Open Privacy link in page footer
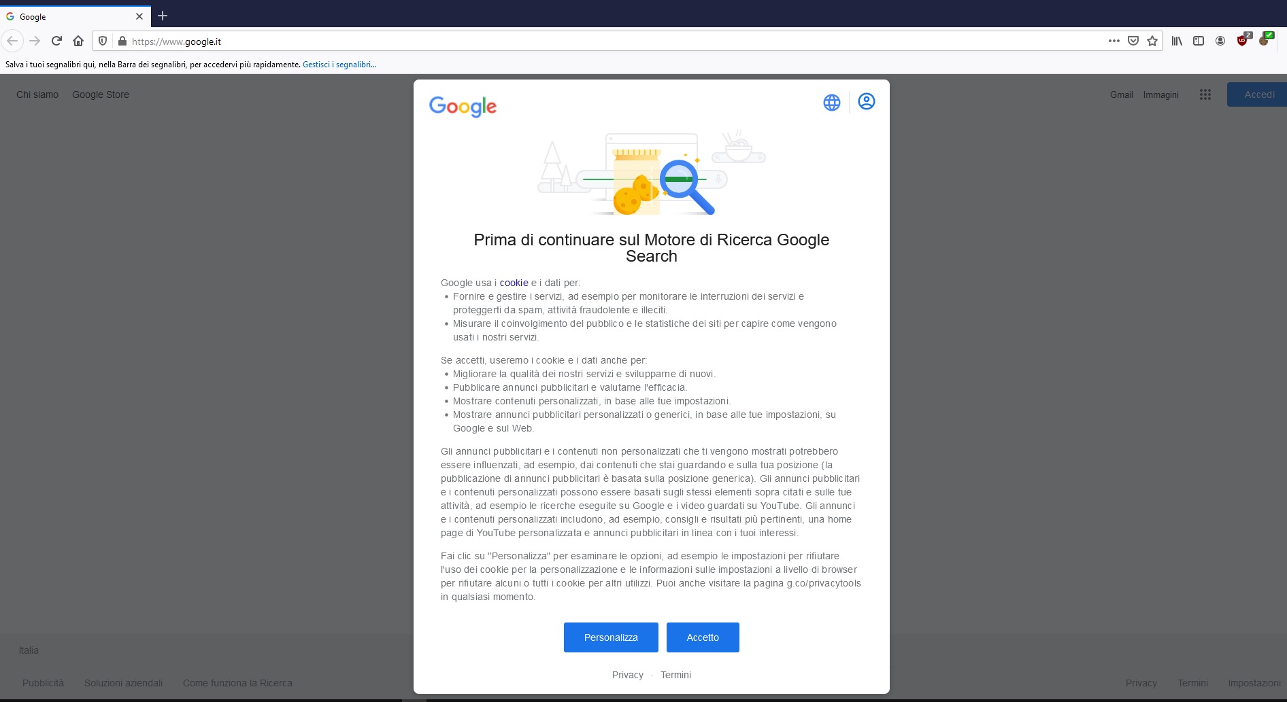This screenshot has width=1287, height=702. 1141,683
